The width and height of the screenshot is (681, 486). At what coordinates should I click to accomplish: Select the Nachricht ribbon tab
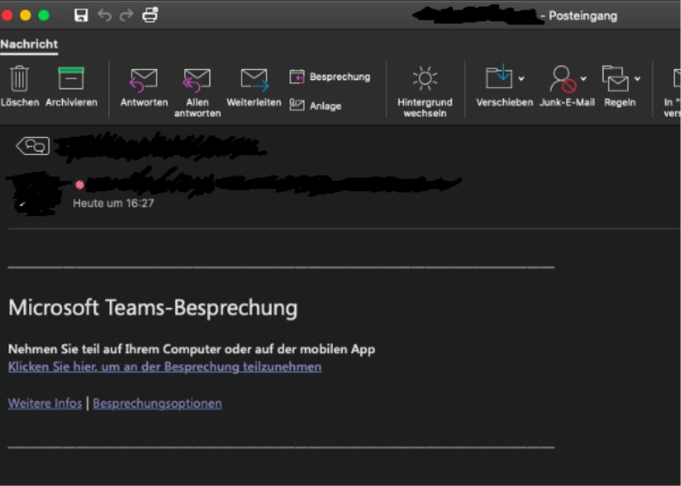coord(29,44)
